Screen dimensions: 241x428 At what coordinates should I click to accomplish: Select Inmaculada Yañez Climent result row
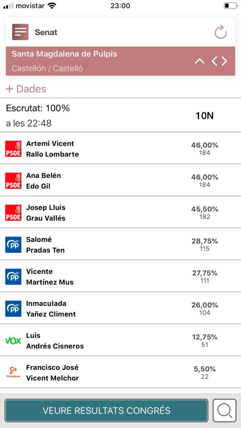tap(120, 308)
